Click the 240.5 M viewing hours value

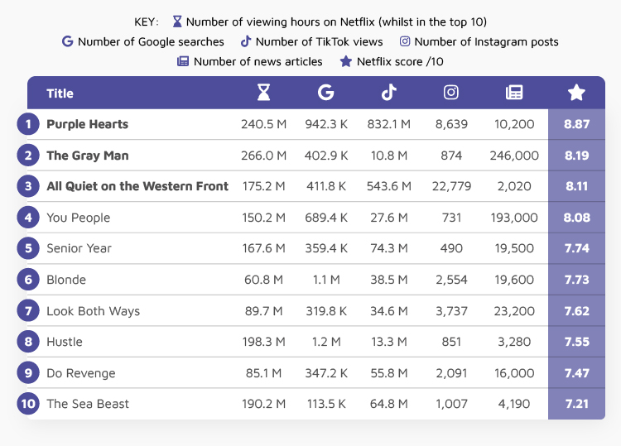(x=263, y=124)
